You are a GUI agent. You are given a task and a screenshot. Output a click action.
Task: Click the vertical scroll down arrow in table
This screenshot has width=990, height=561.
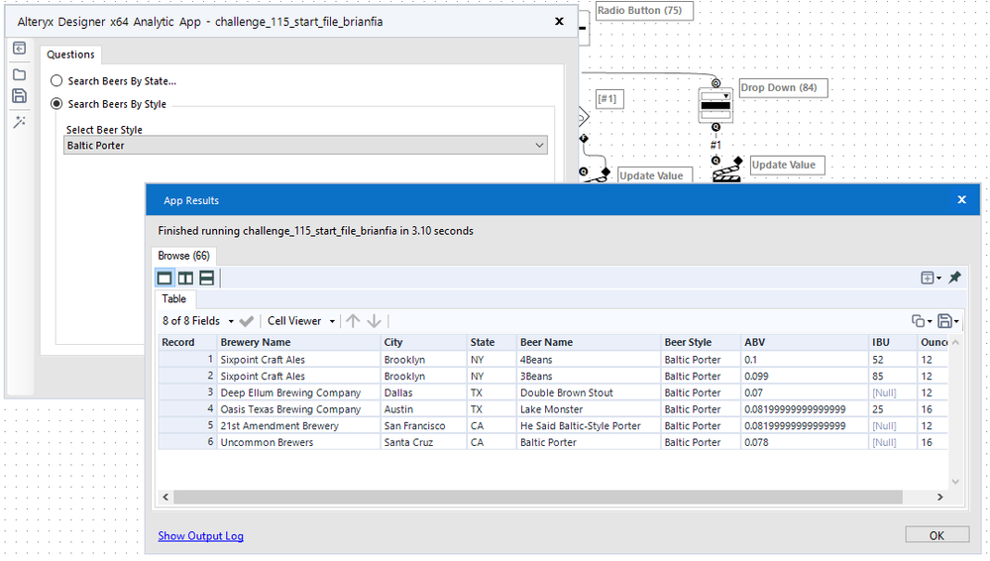point(955,482)
